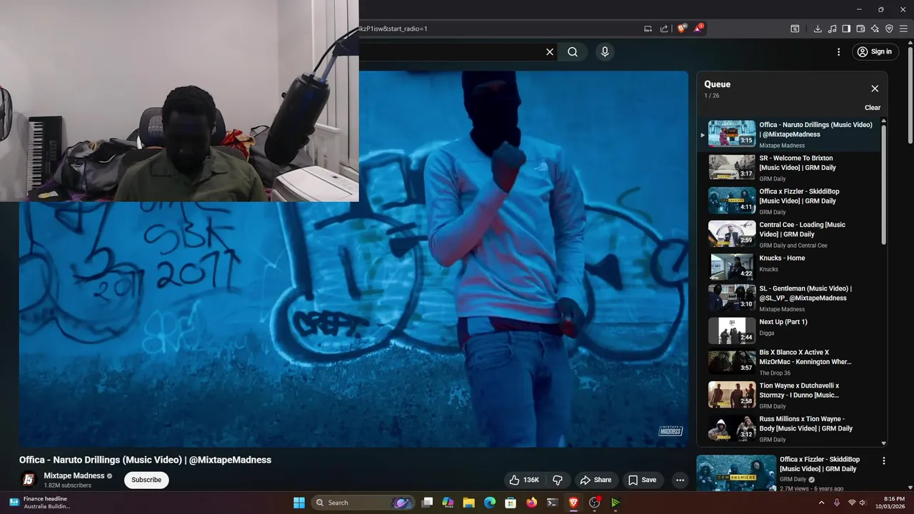The image size is (914, 514).
Task: Open the Windows Start menu
Action: coord(299,503)
